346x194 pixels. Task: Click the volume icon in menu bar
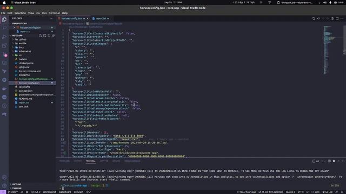click(x=325, y=3)
